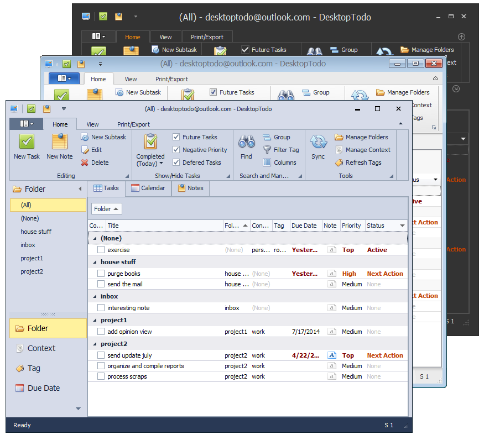Expand navigation buttons overflow arrow in sidebar
Viewport: 484px width, 435px height.
pyautogui.click(x=78, y=408)
